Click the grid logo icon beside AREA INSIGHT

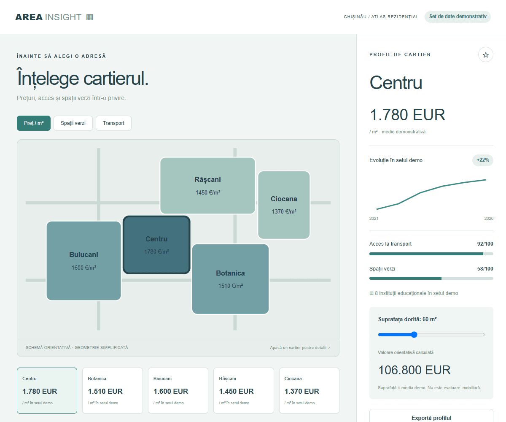point(89,17)
